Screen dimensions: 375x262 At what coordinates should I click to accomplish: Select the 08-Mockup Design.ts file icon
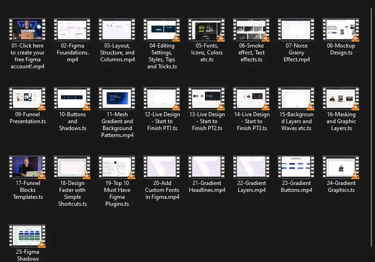pos(341,30)
